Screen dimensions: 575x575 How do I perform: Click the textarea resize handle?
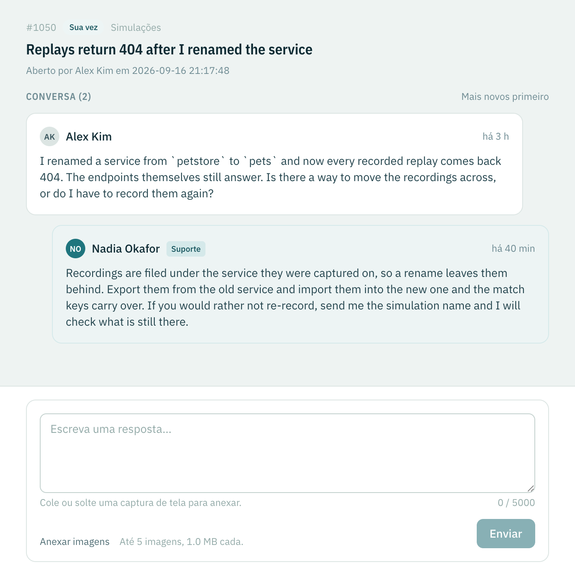tap(530, 489)
